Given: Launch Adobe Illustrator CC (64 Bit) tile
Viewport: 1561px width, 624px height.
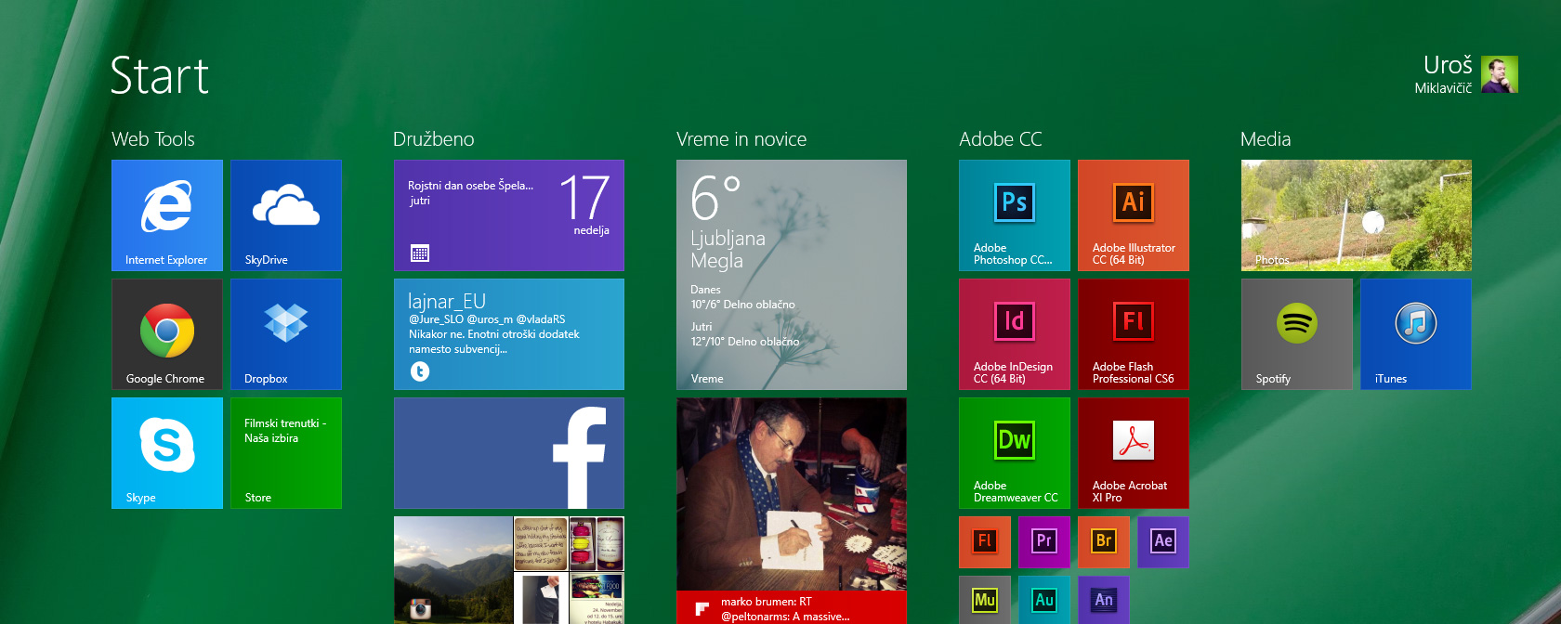Looking at the screenshot, I should [1134, 215].
